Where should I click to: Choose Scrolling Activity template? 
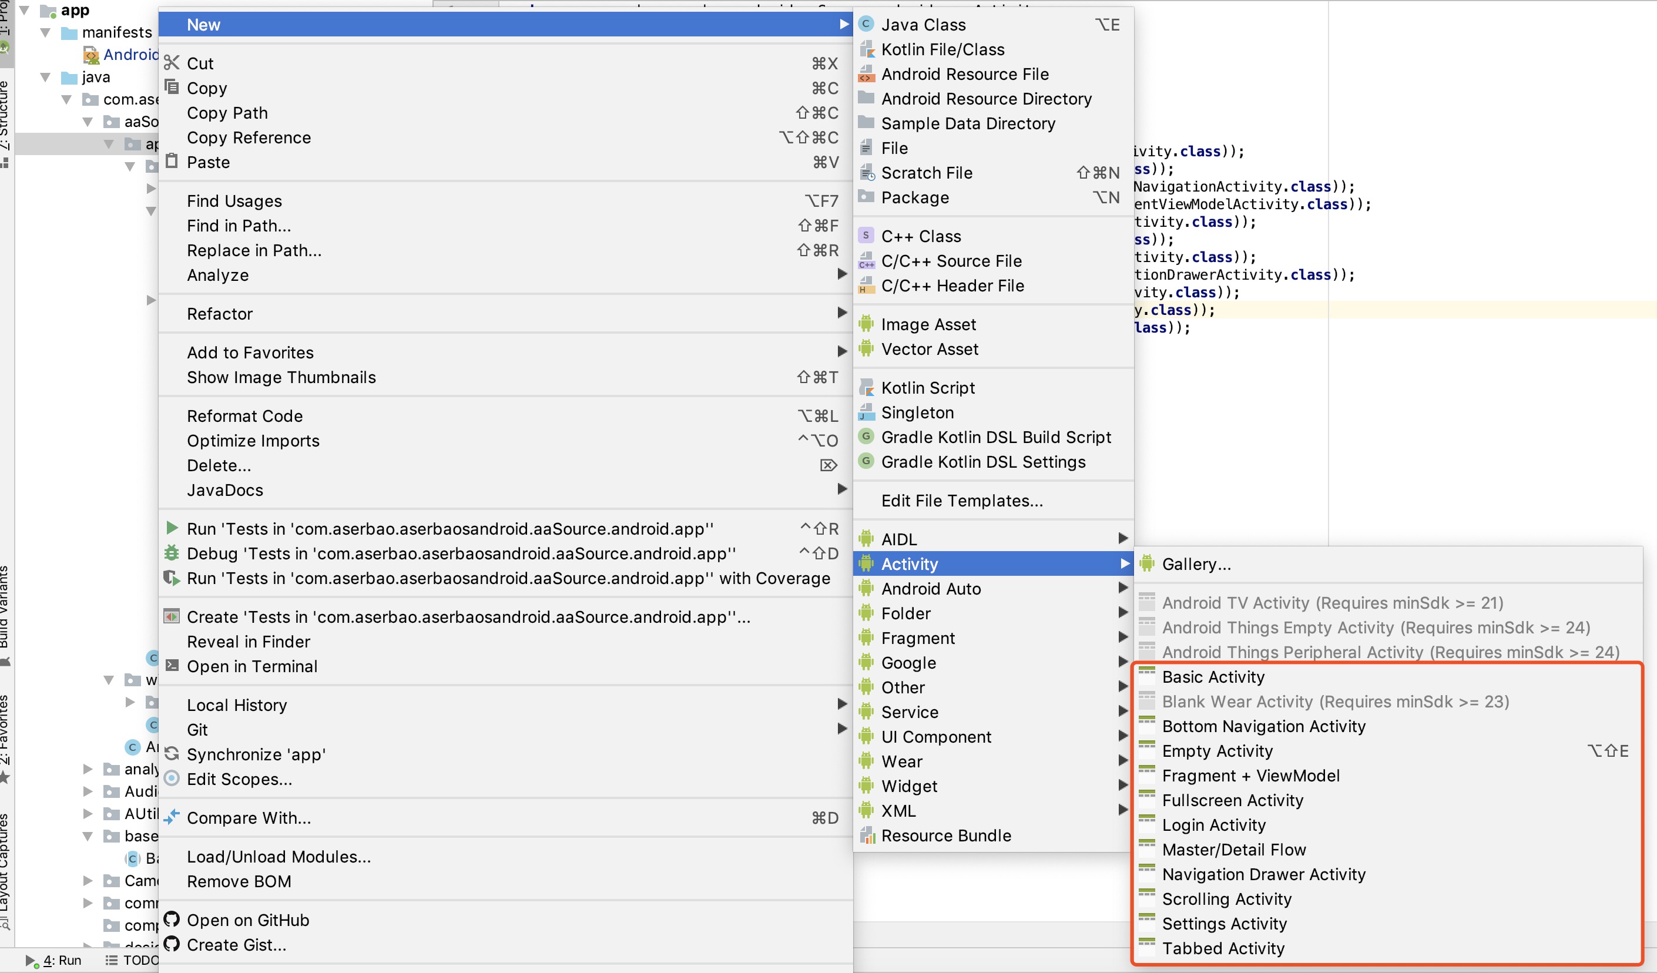click(1387, 899)
